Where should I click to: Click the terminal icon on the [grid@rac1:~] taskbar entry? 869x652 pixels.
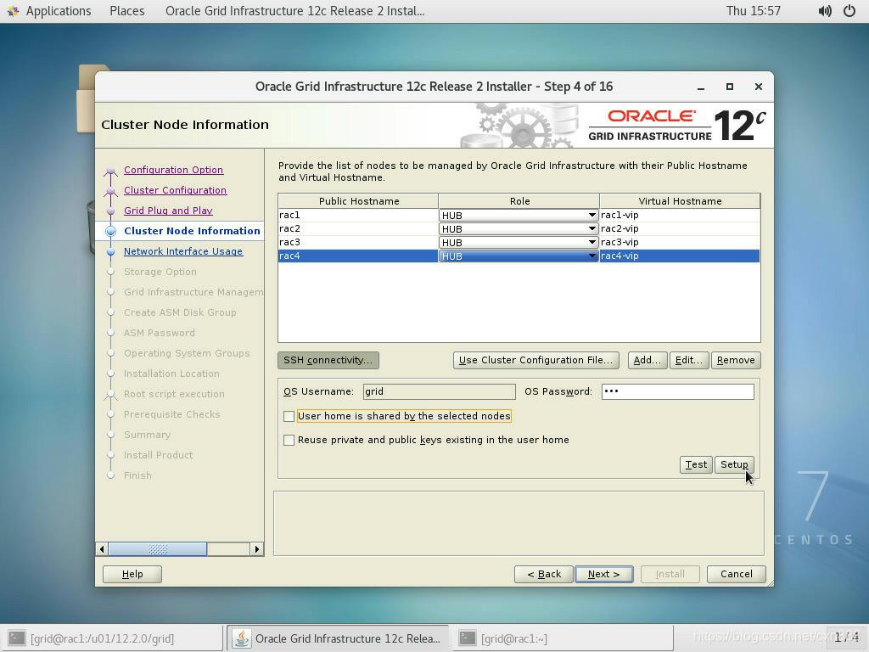pos(468,638)
